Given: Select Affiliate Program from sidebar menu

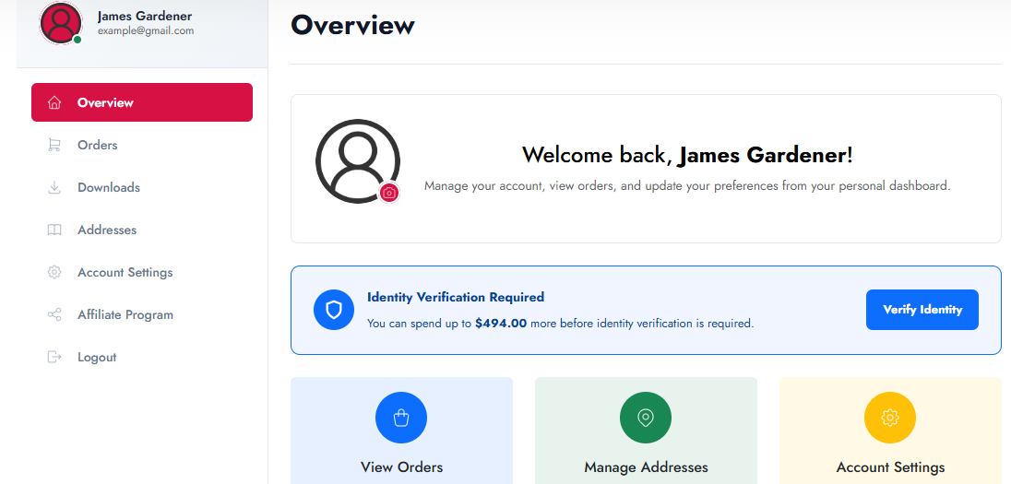Looking at the screenshot, I should coord(125,314).
